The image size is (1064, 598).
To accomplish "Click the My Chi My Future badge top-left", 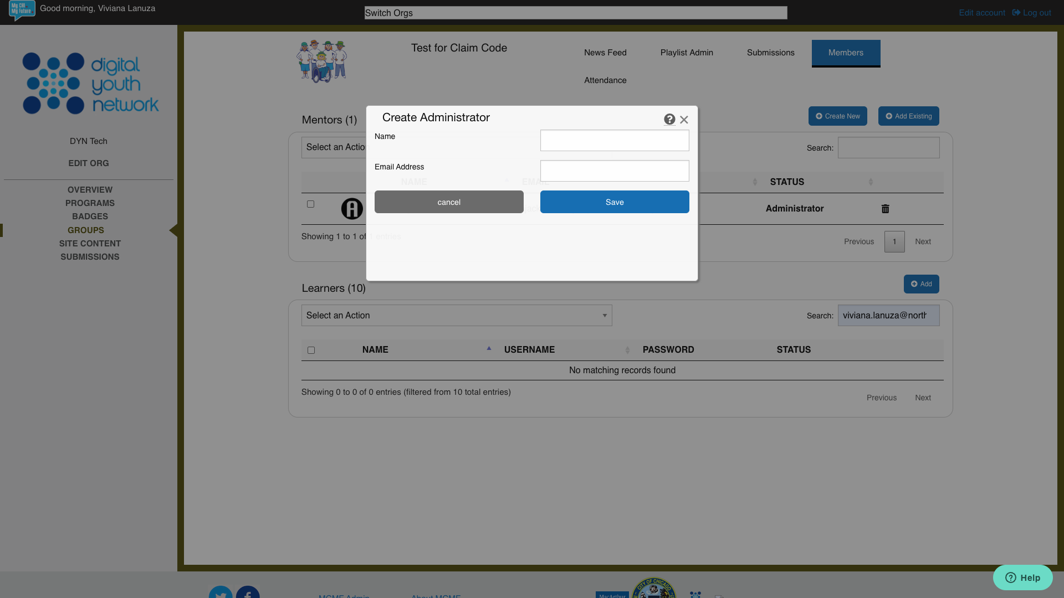I will point(21,9).
